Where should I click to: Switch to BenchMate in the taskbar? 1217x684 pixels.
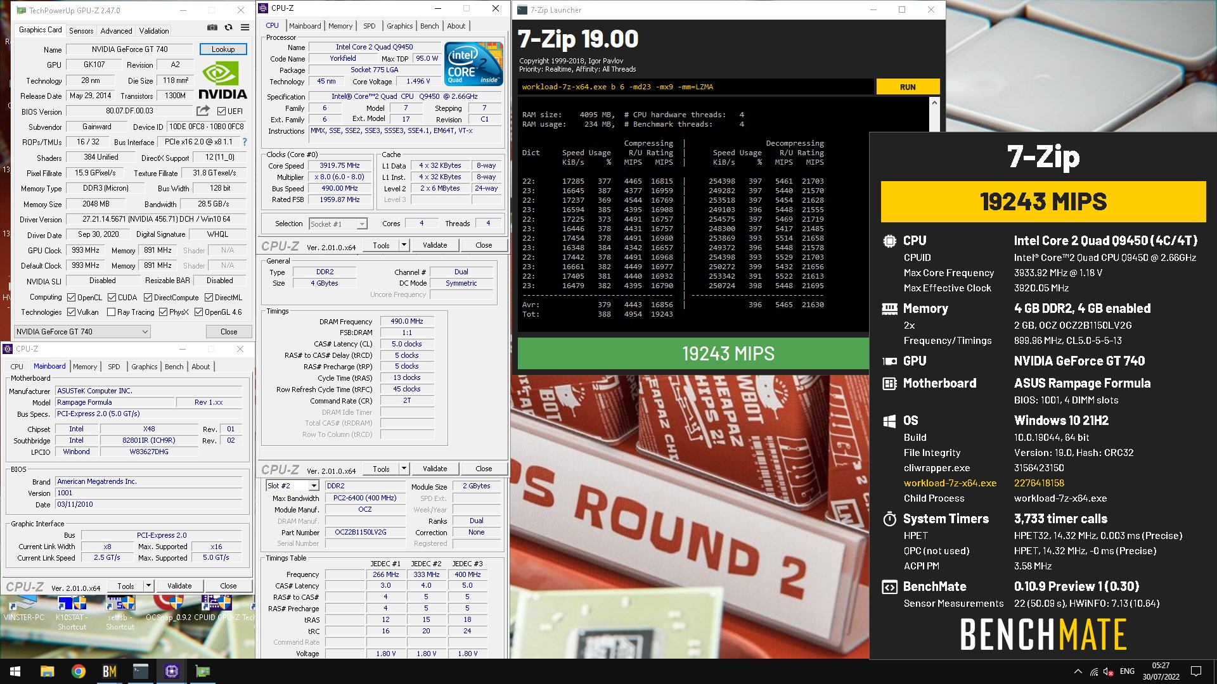point(109,671)
